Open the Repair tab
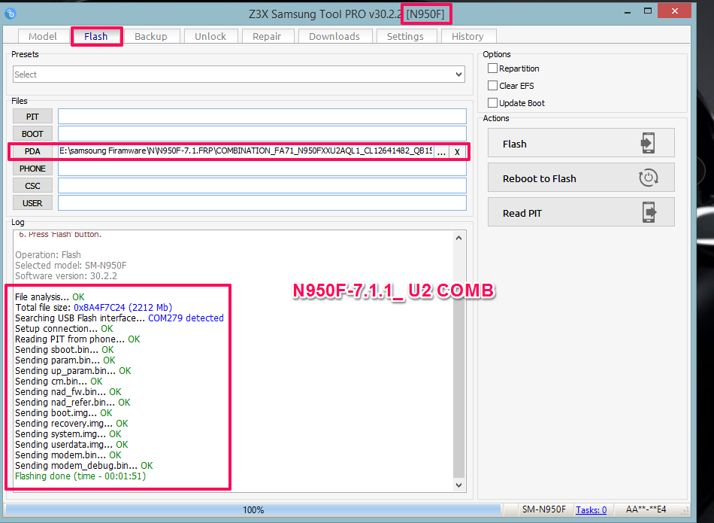The width and height of the screenshot is (714, 523). [267, 36]
